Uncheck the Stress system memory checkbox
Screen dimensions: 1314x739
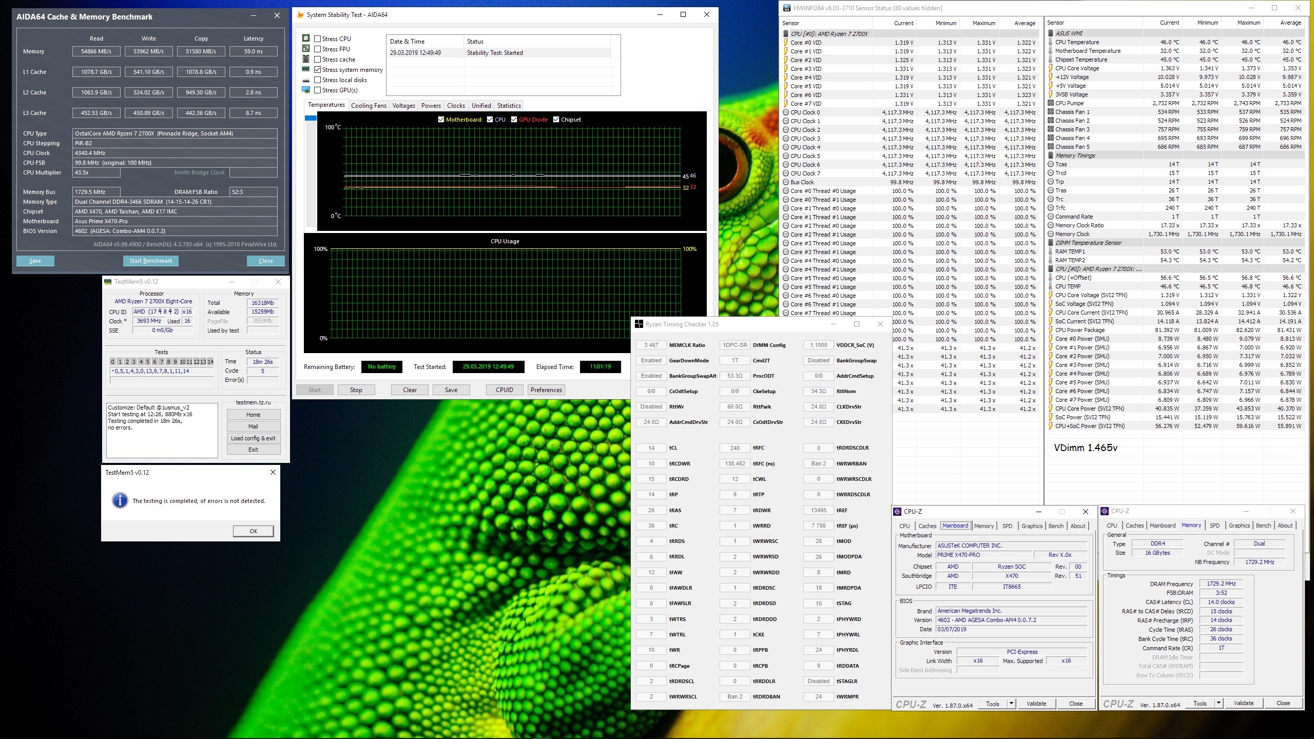pyautogui.click(x=318, y=70)
